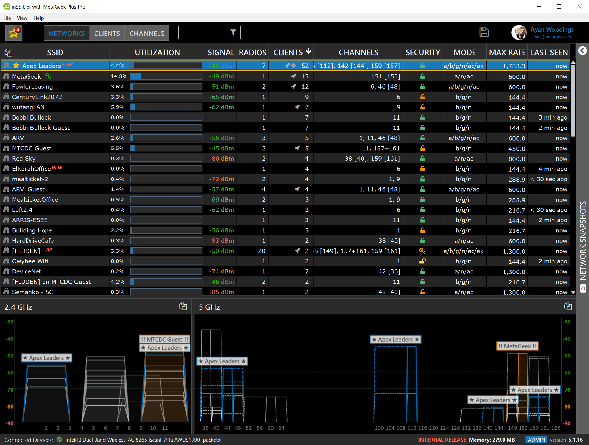Click the star icon on Apex Leaders
The image size is (589, 445).
coord(16,66)
